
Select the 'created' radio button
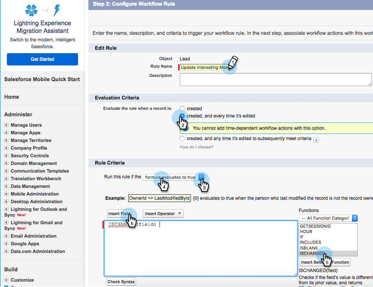(x=182, y=109)
